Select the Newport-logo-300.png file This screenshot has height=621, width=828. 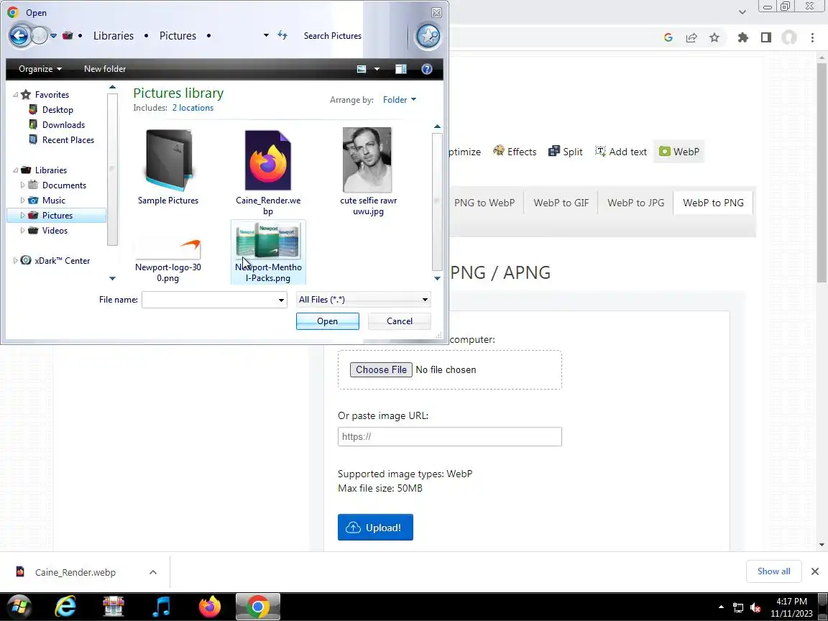[x=168, y=260]
